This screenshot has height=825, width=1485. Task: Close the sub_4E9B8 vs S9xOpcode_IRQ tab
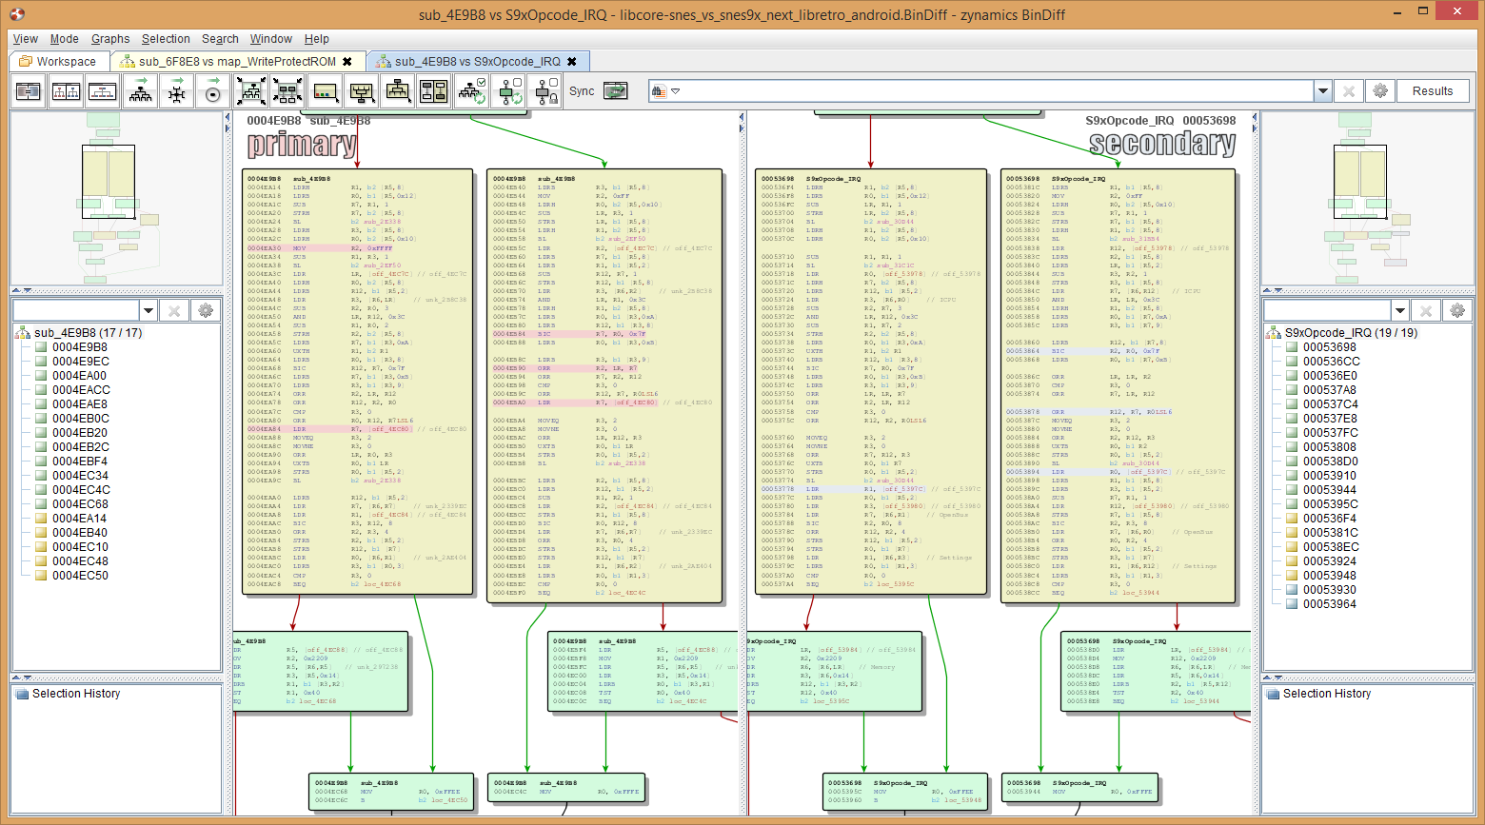pos(572,62)
